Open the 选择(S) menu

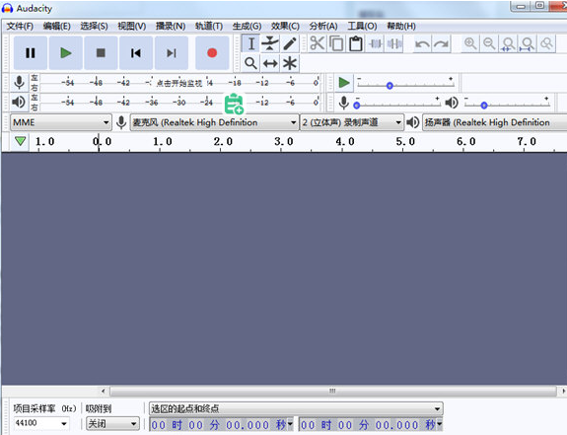[x=94, y=26]
